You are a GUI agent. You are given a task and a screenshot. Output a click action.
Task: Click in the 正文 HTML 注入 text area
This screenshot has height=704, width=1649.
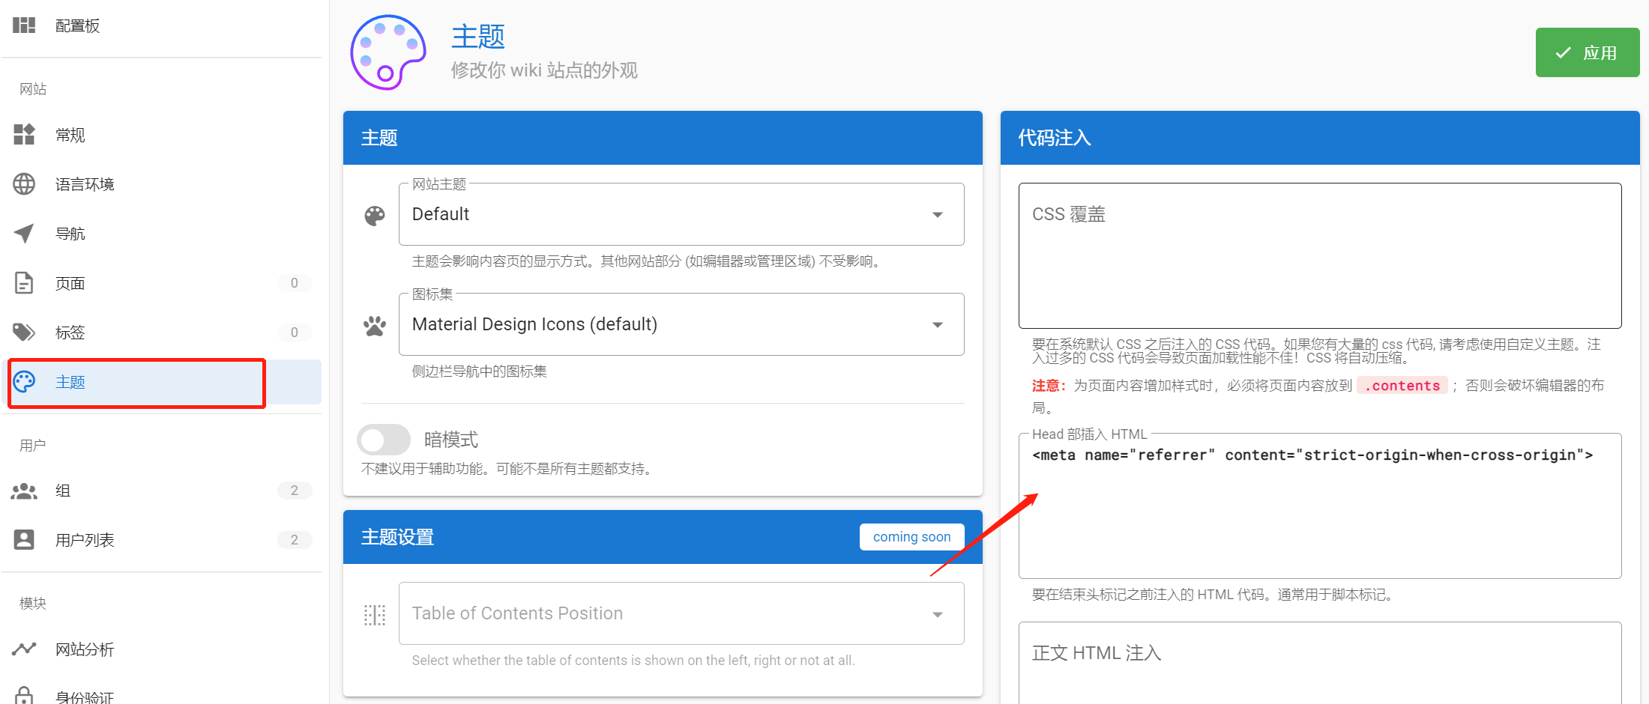point(1320,663)
